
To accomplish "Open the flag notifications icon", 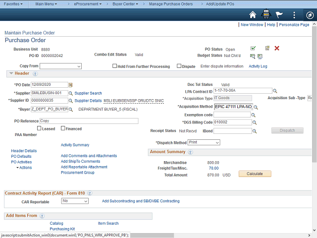I will [x=280, y=15].
